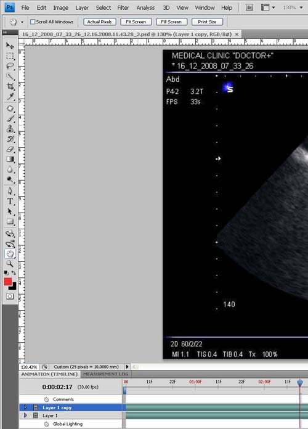Viewport: 308px width, 429px height.
Task: Swap foreground and background colors
Action: point(14,273)
